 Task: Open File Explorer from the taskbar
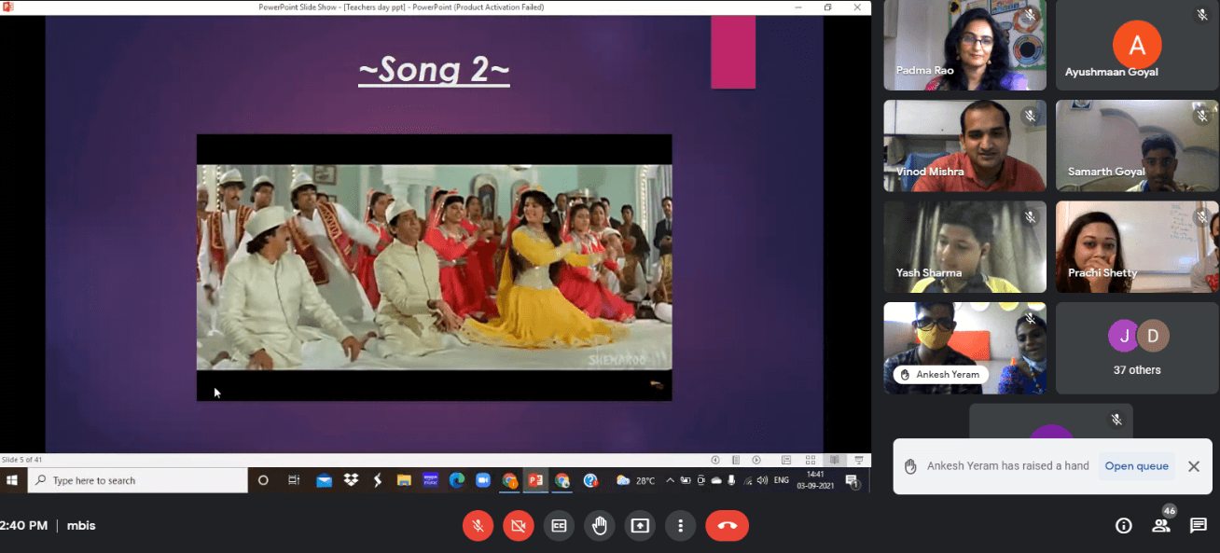(404, 480)
